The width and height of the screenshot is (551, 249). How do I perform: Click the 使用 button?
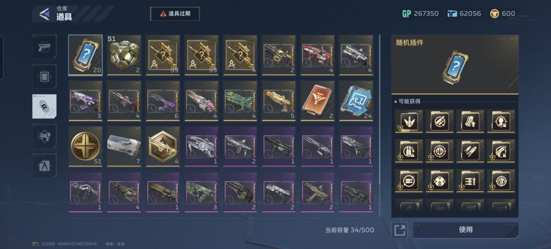click(466, 230)
